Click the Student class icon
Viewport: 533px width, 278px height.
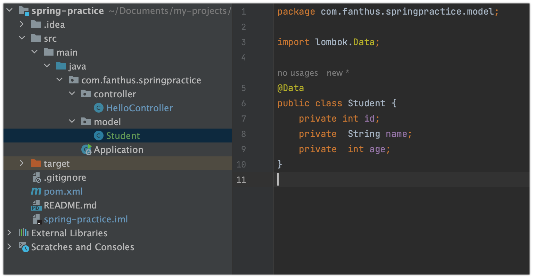coord(99,136)
